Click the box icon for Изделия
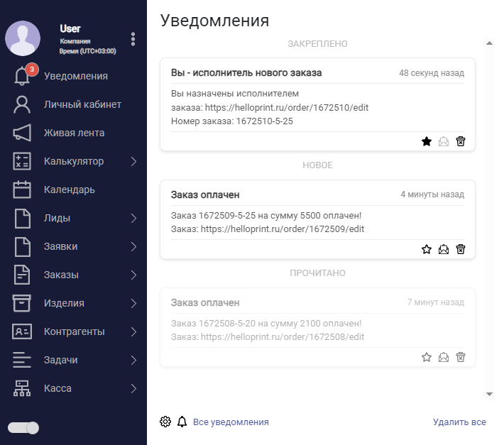The image size is (504, 445). pyautogui.click(x=22, y=303)
